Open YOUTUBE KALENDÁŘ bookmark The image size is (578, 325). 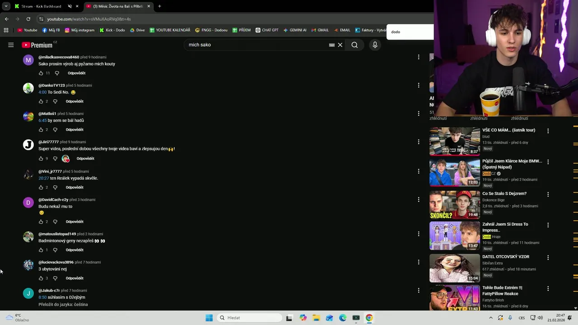point(170,30)
